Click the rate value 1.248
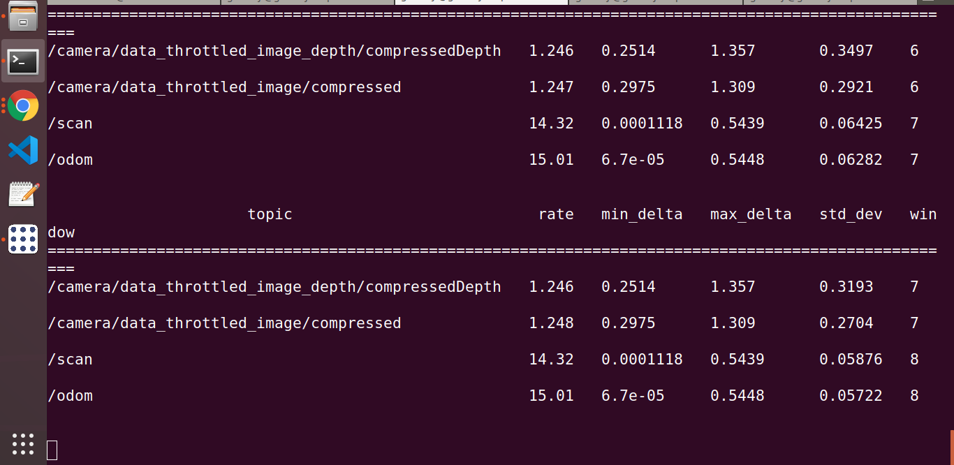 pyautogui.click(x=551, y=323)
